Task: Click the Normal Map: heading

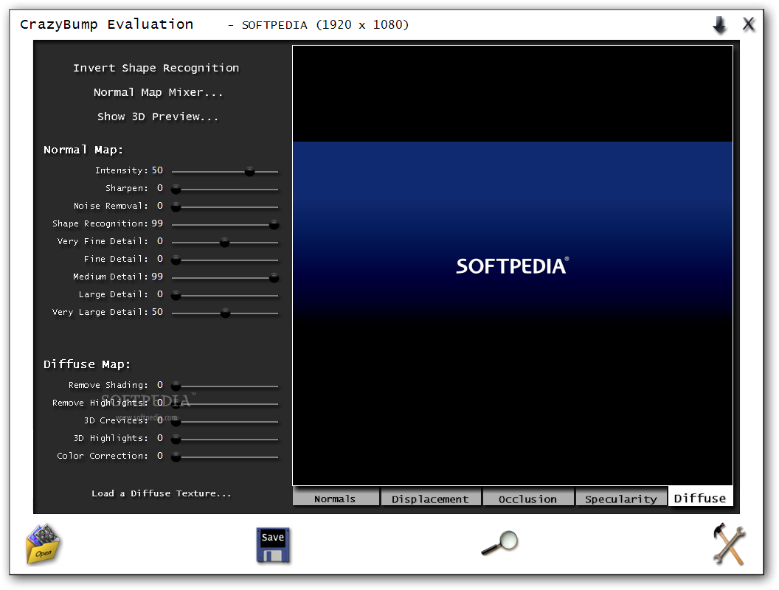Action: [83, 150]
